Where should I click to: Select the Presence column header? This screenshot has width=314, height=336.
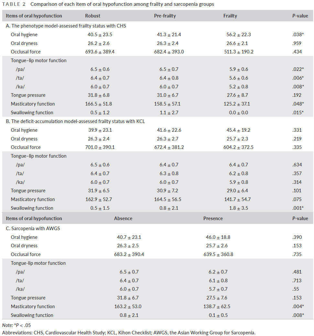point(213,218)
